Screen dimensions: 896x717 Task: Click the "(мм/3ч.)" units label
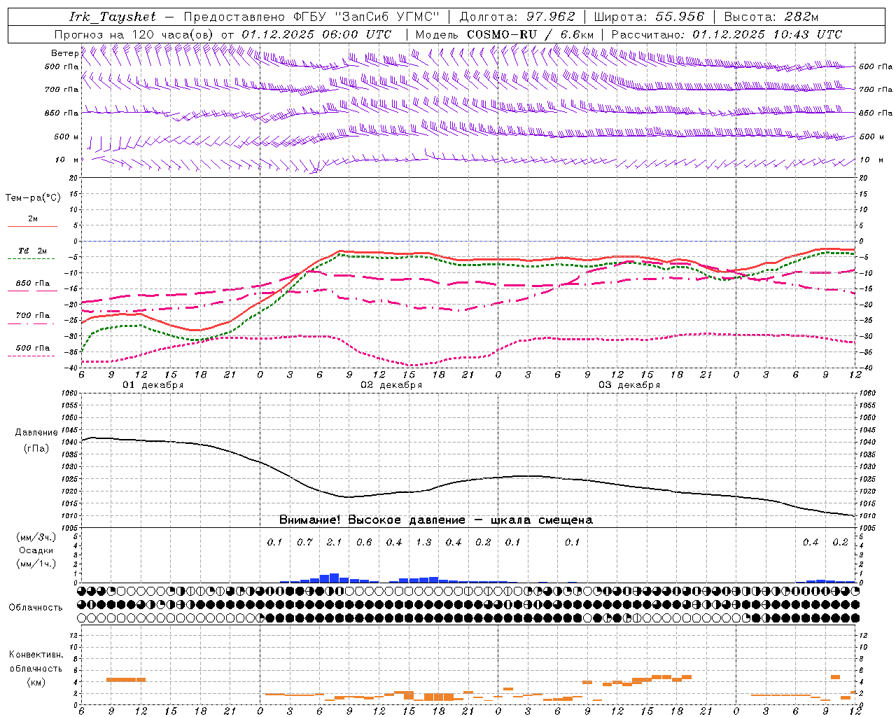point(36,537)
